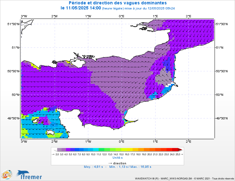Click the legend value '2,0'
This screenshot has height=181, width=235.
click(x=57, y=154)
